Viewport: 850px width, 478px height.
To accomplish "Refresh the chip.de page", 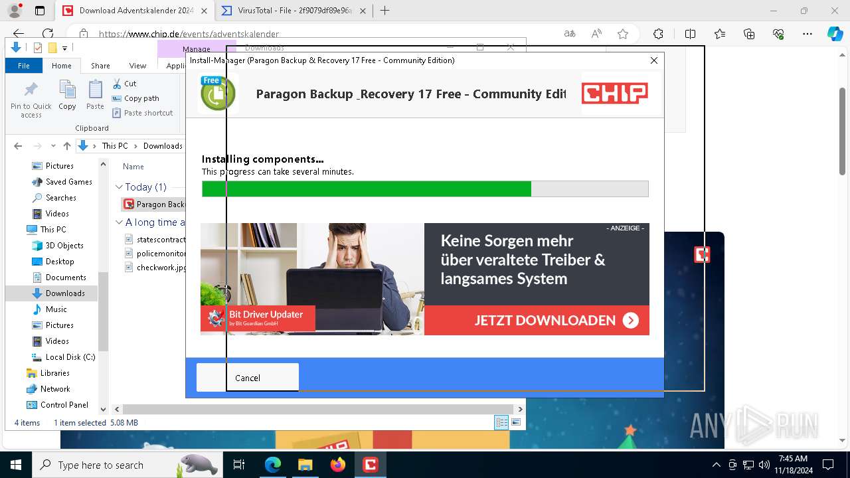I will click(x=48, y=34).
